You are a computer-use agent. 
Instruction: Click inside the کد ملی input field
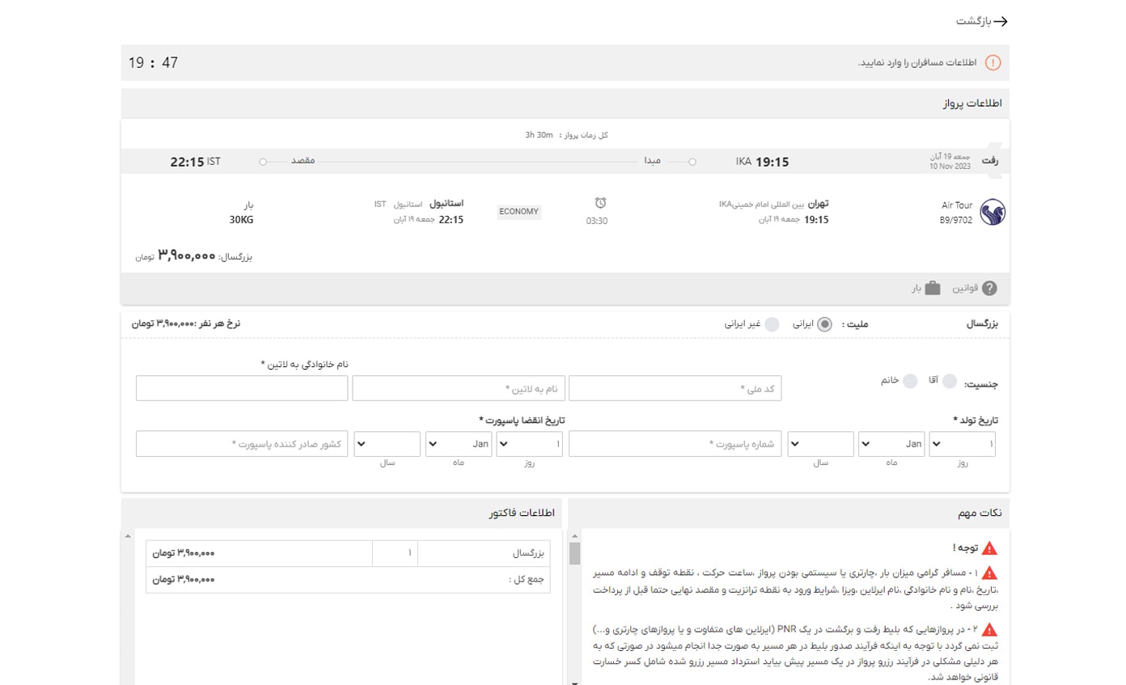tap(674, 388)
